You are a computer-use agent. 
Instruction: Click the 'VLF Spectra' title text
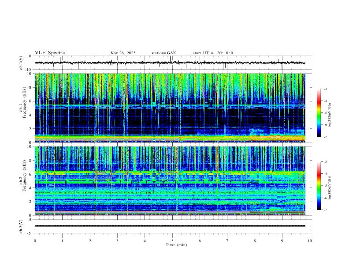coord(50,53)
